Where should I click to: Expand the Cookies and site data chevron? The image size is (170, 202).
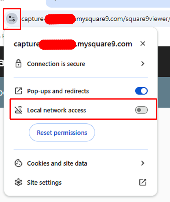coord(143,163)
